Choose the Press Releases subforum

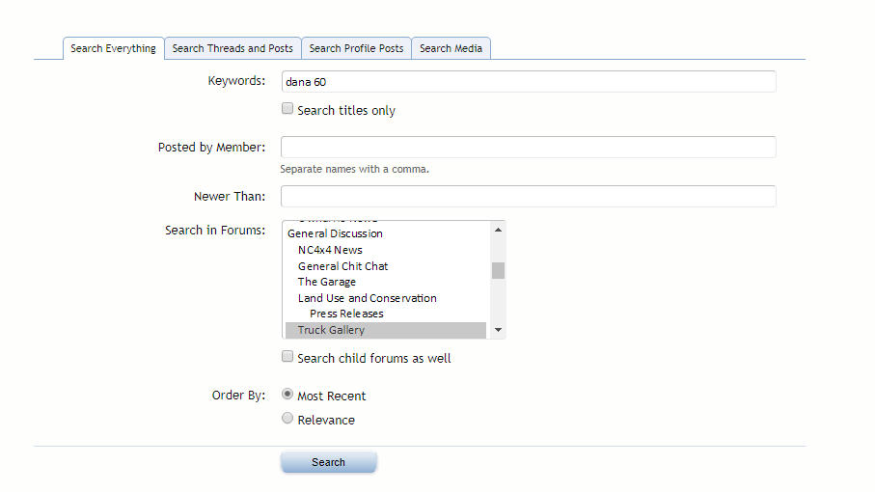[x=346, y=314]
